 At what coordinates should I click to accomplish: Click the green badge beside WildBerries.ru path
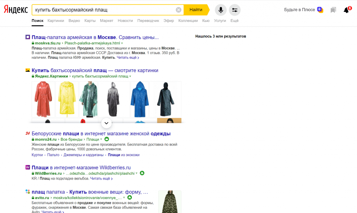click(142, 173)
